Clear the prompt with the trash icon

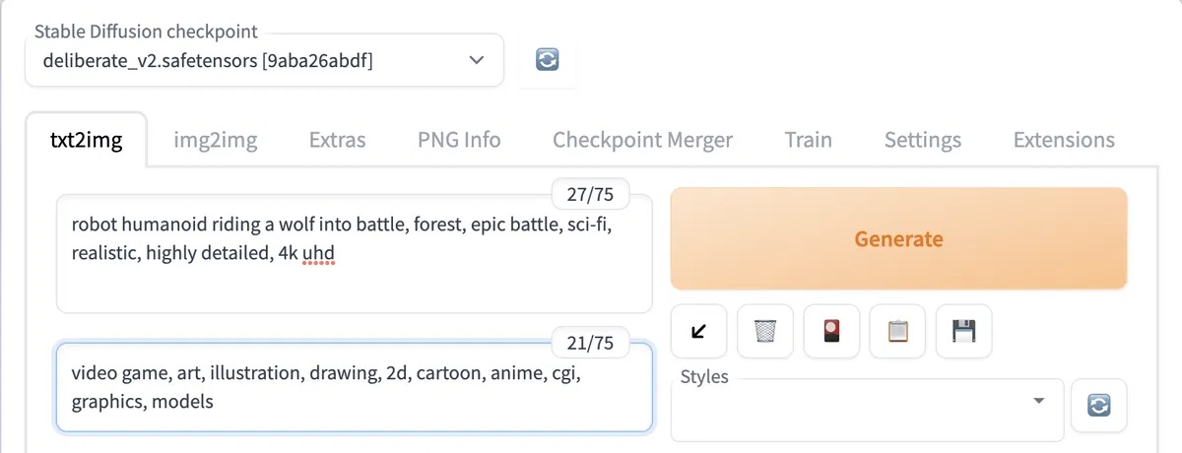(x=765, y=331)
